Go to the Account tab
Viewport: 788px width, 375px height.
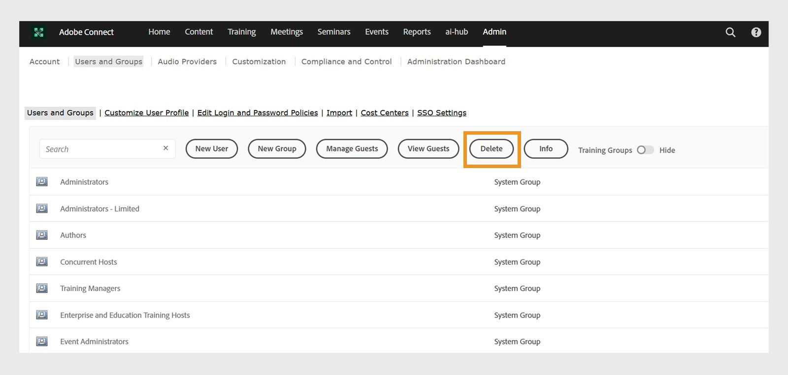click(44, 61)
